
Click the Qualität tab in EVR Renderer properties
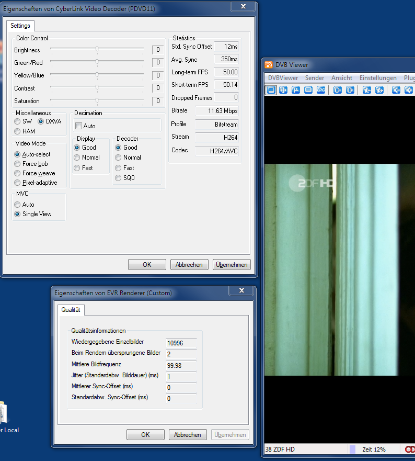click(x=71, y=310)
